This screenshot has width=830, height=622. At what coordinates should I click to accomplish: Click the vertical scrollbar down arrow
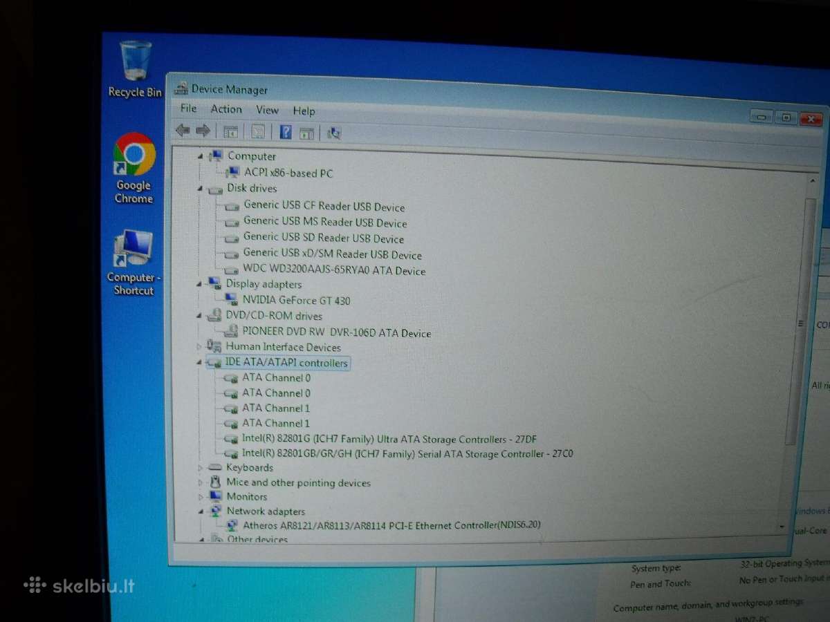tap(782, 527)
